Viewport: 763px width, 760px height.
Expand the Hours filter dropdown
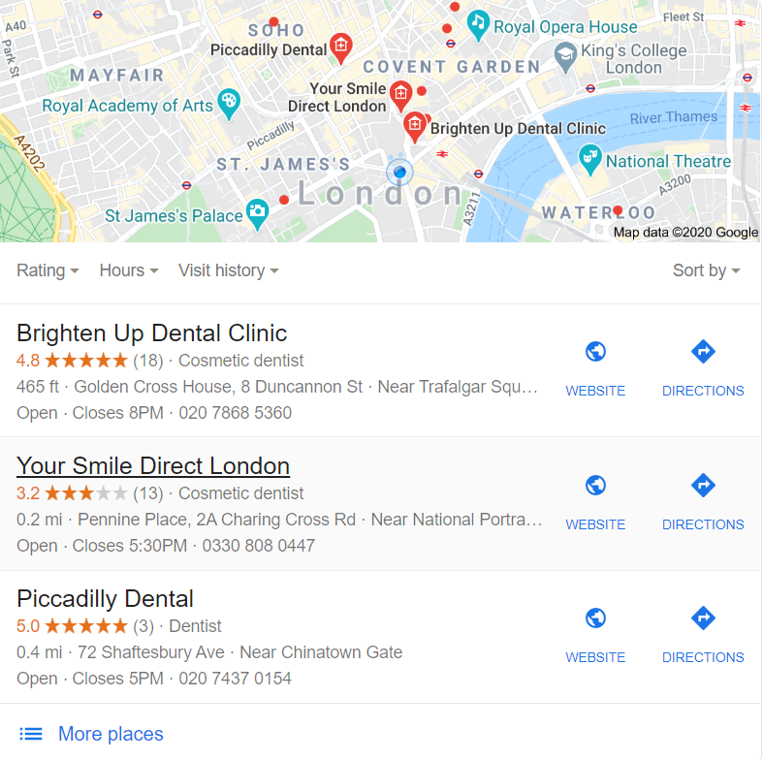click(x=129, y=270)
